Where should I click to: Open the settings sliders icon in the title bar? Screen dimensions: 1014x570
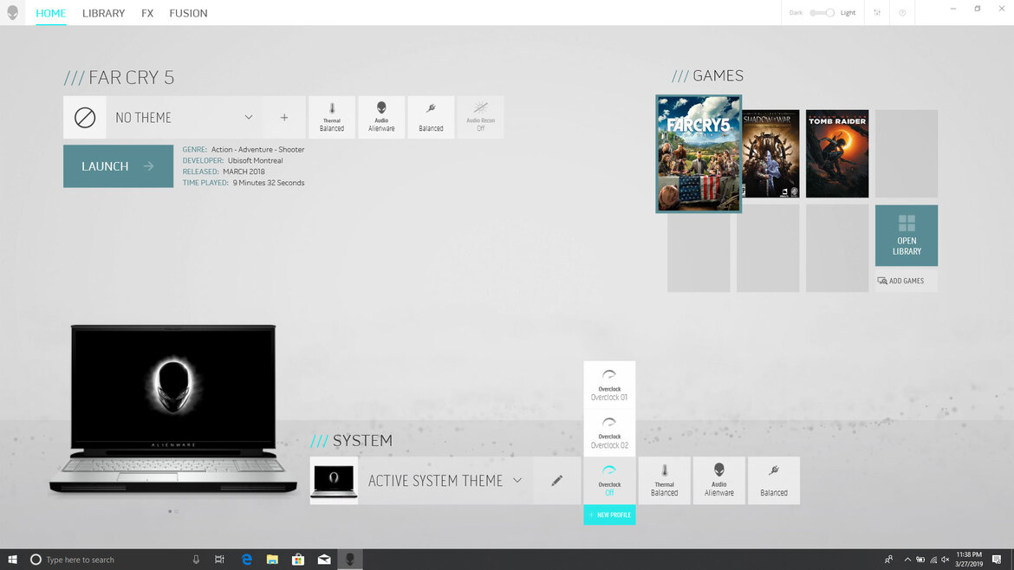(x=877, y=12)
